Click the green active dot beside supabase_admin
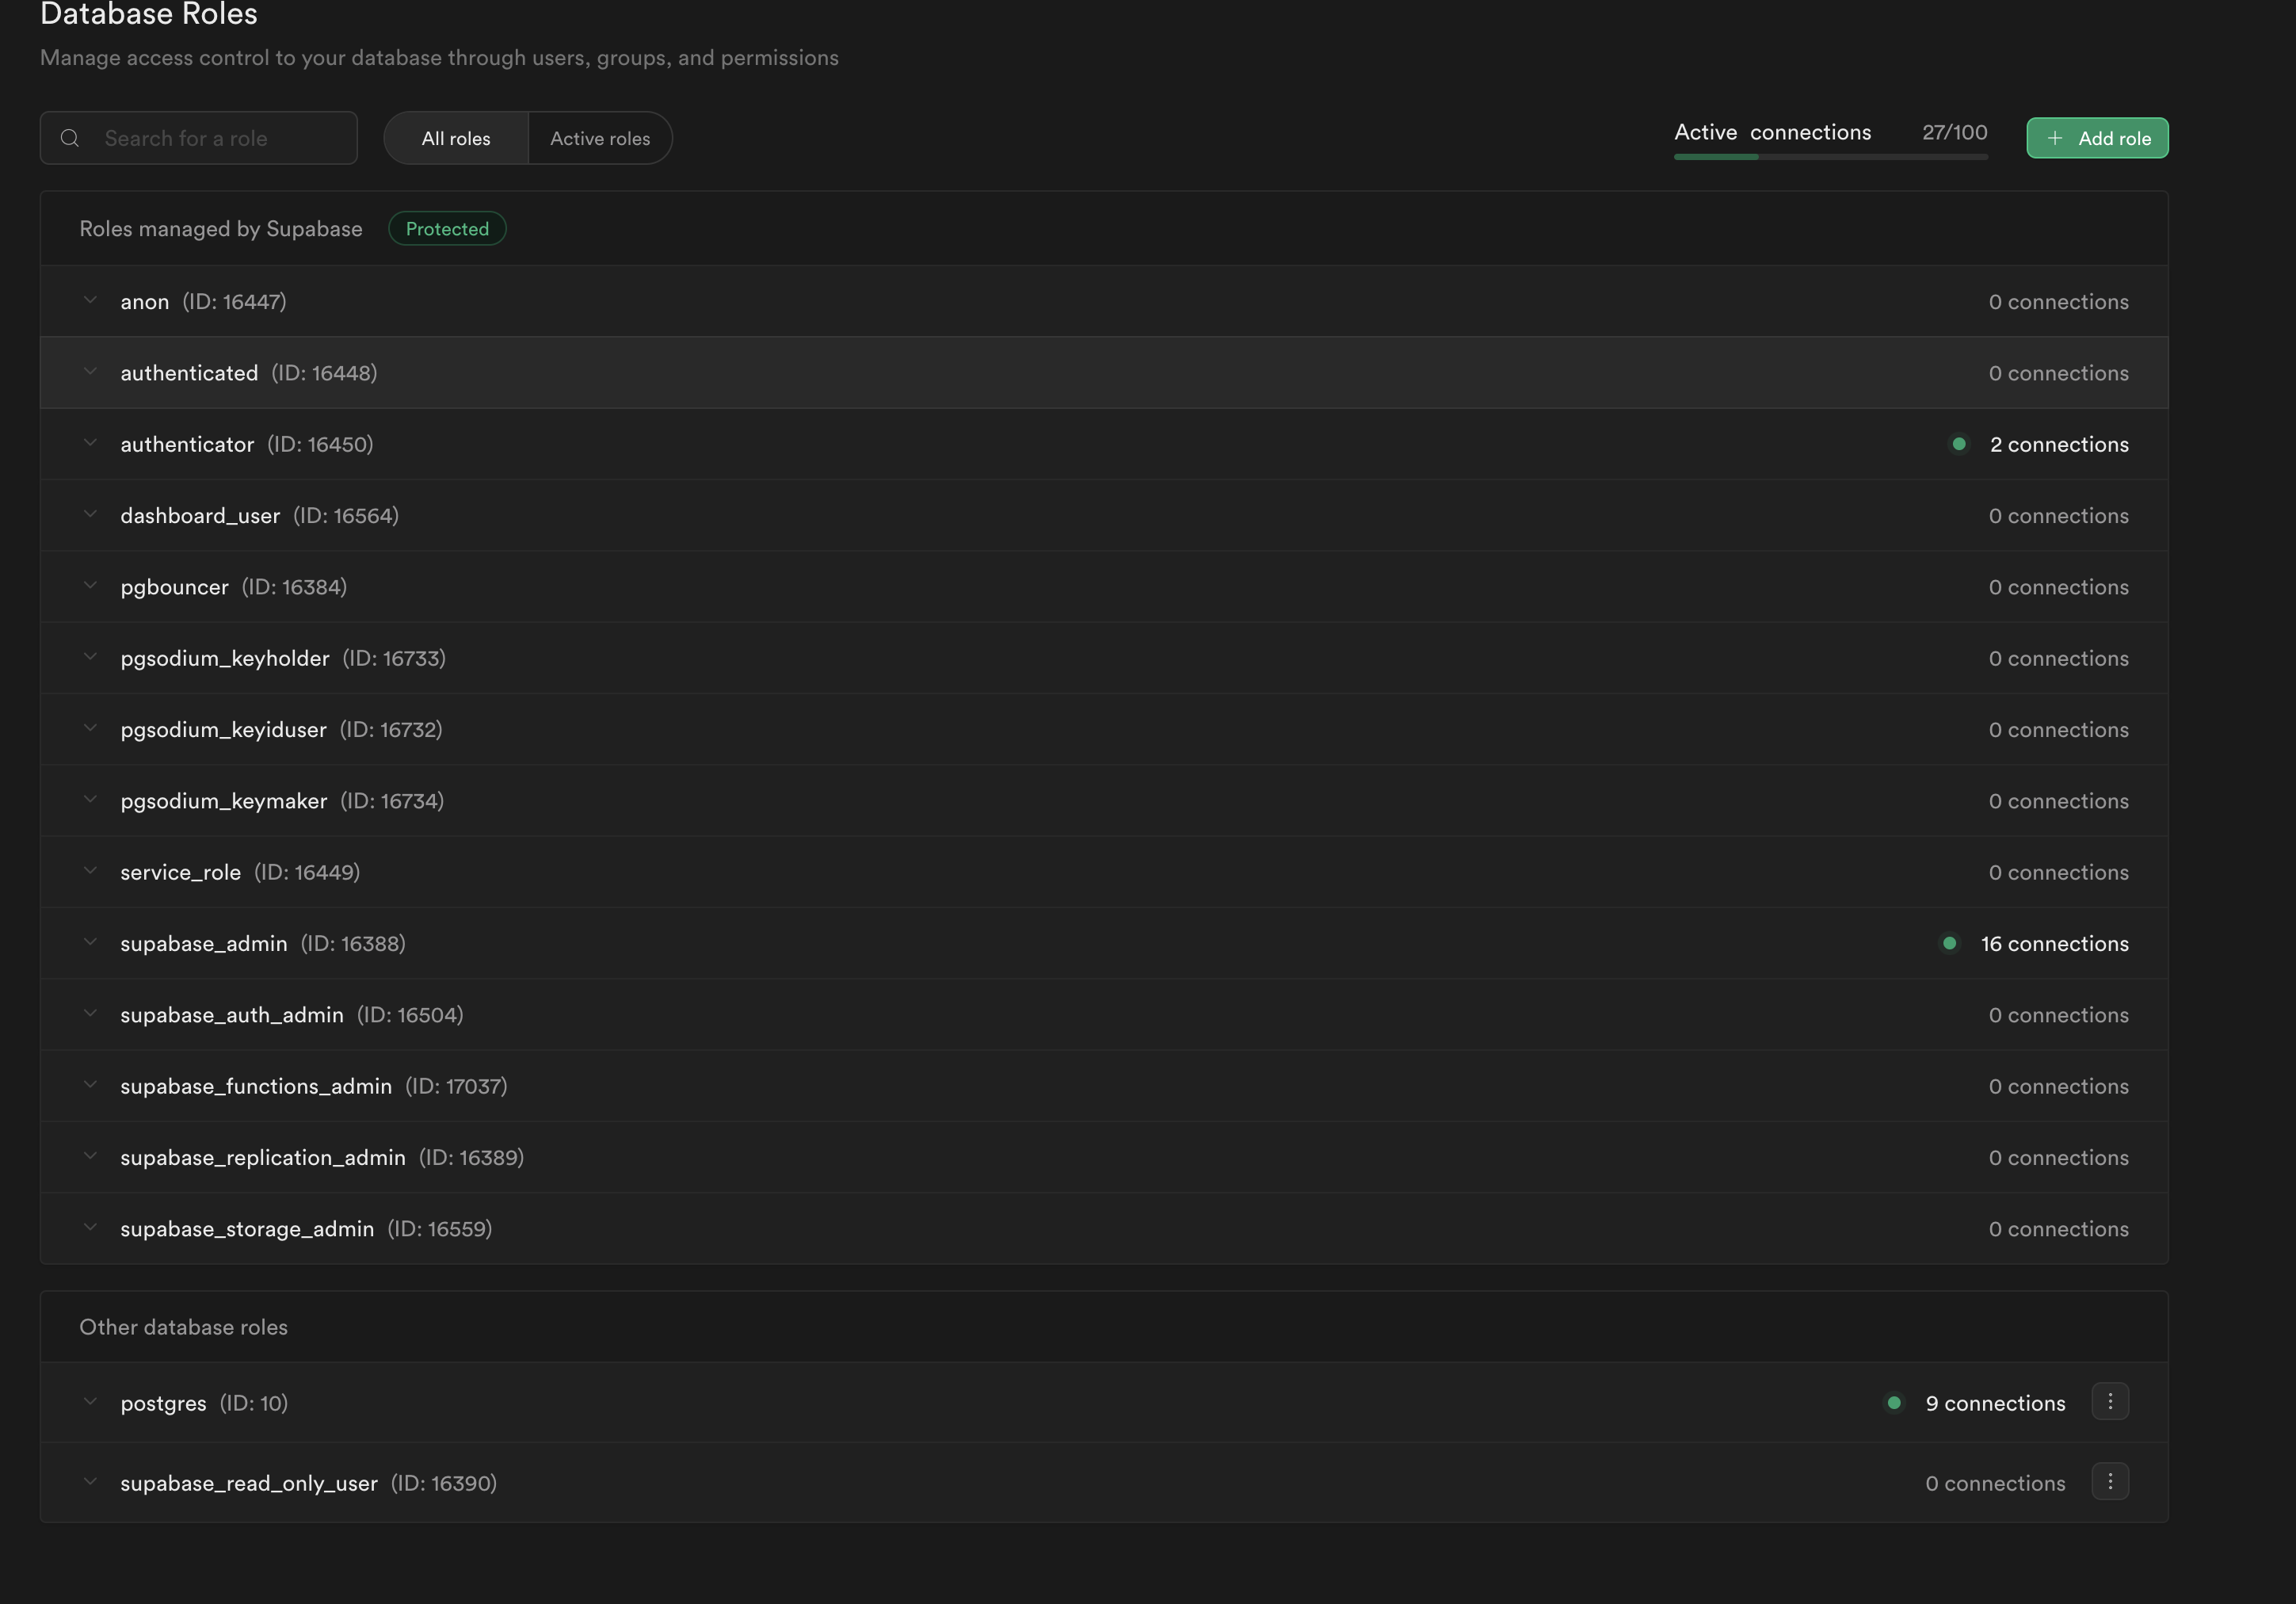The width and height of the screenshot is (2296, 1604). coord(1948,943)
